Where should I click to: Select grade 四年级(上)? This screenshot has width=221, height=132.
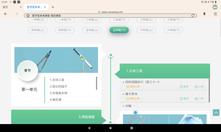tap(38, 30)
